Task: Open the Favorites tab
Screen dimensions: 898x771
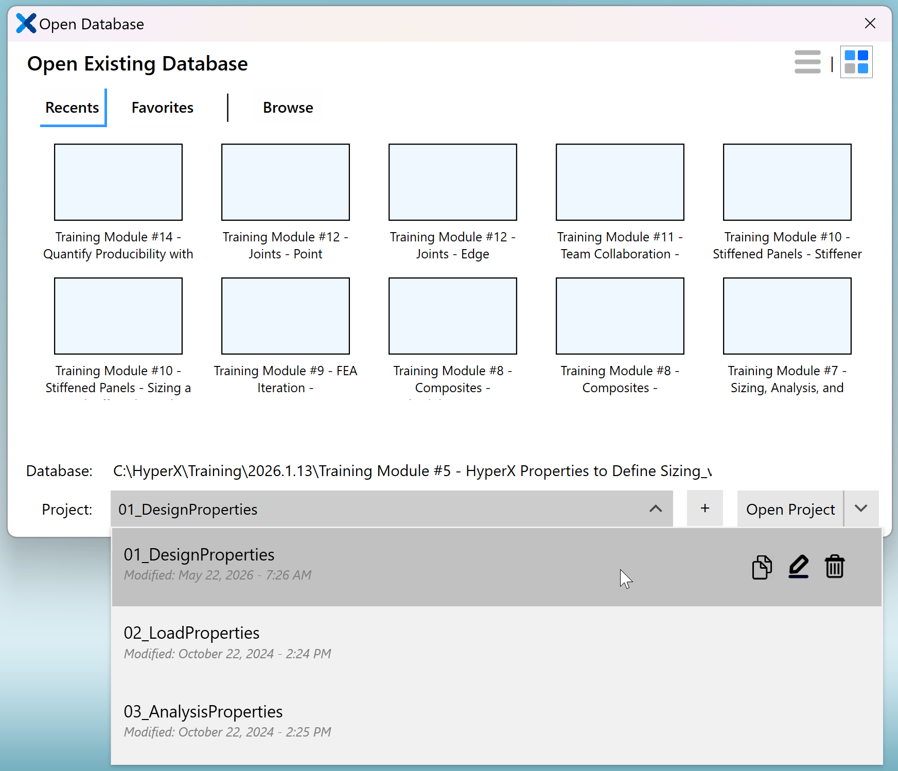Action: pyautogui.click(x=163, y=107)
